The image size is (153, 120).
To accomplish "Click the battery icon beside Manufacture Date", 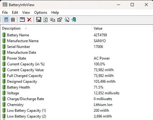I will click(x=4, y=52).
